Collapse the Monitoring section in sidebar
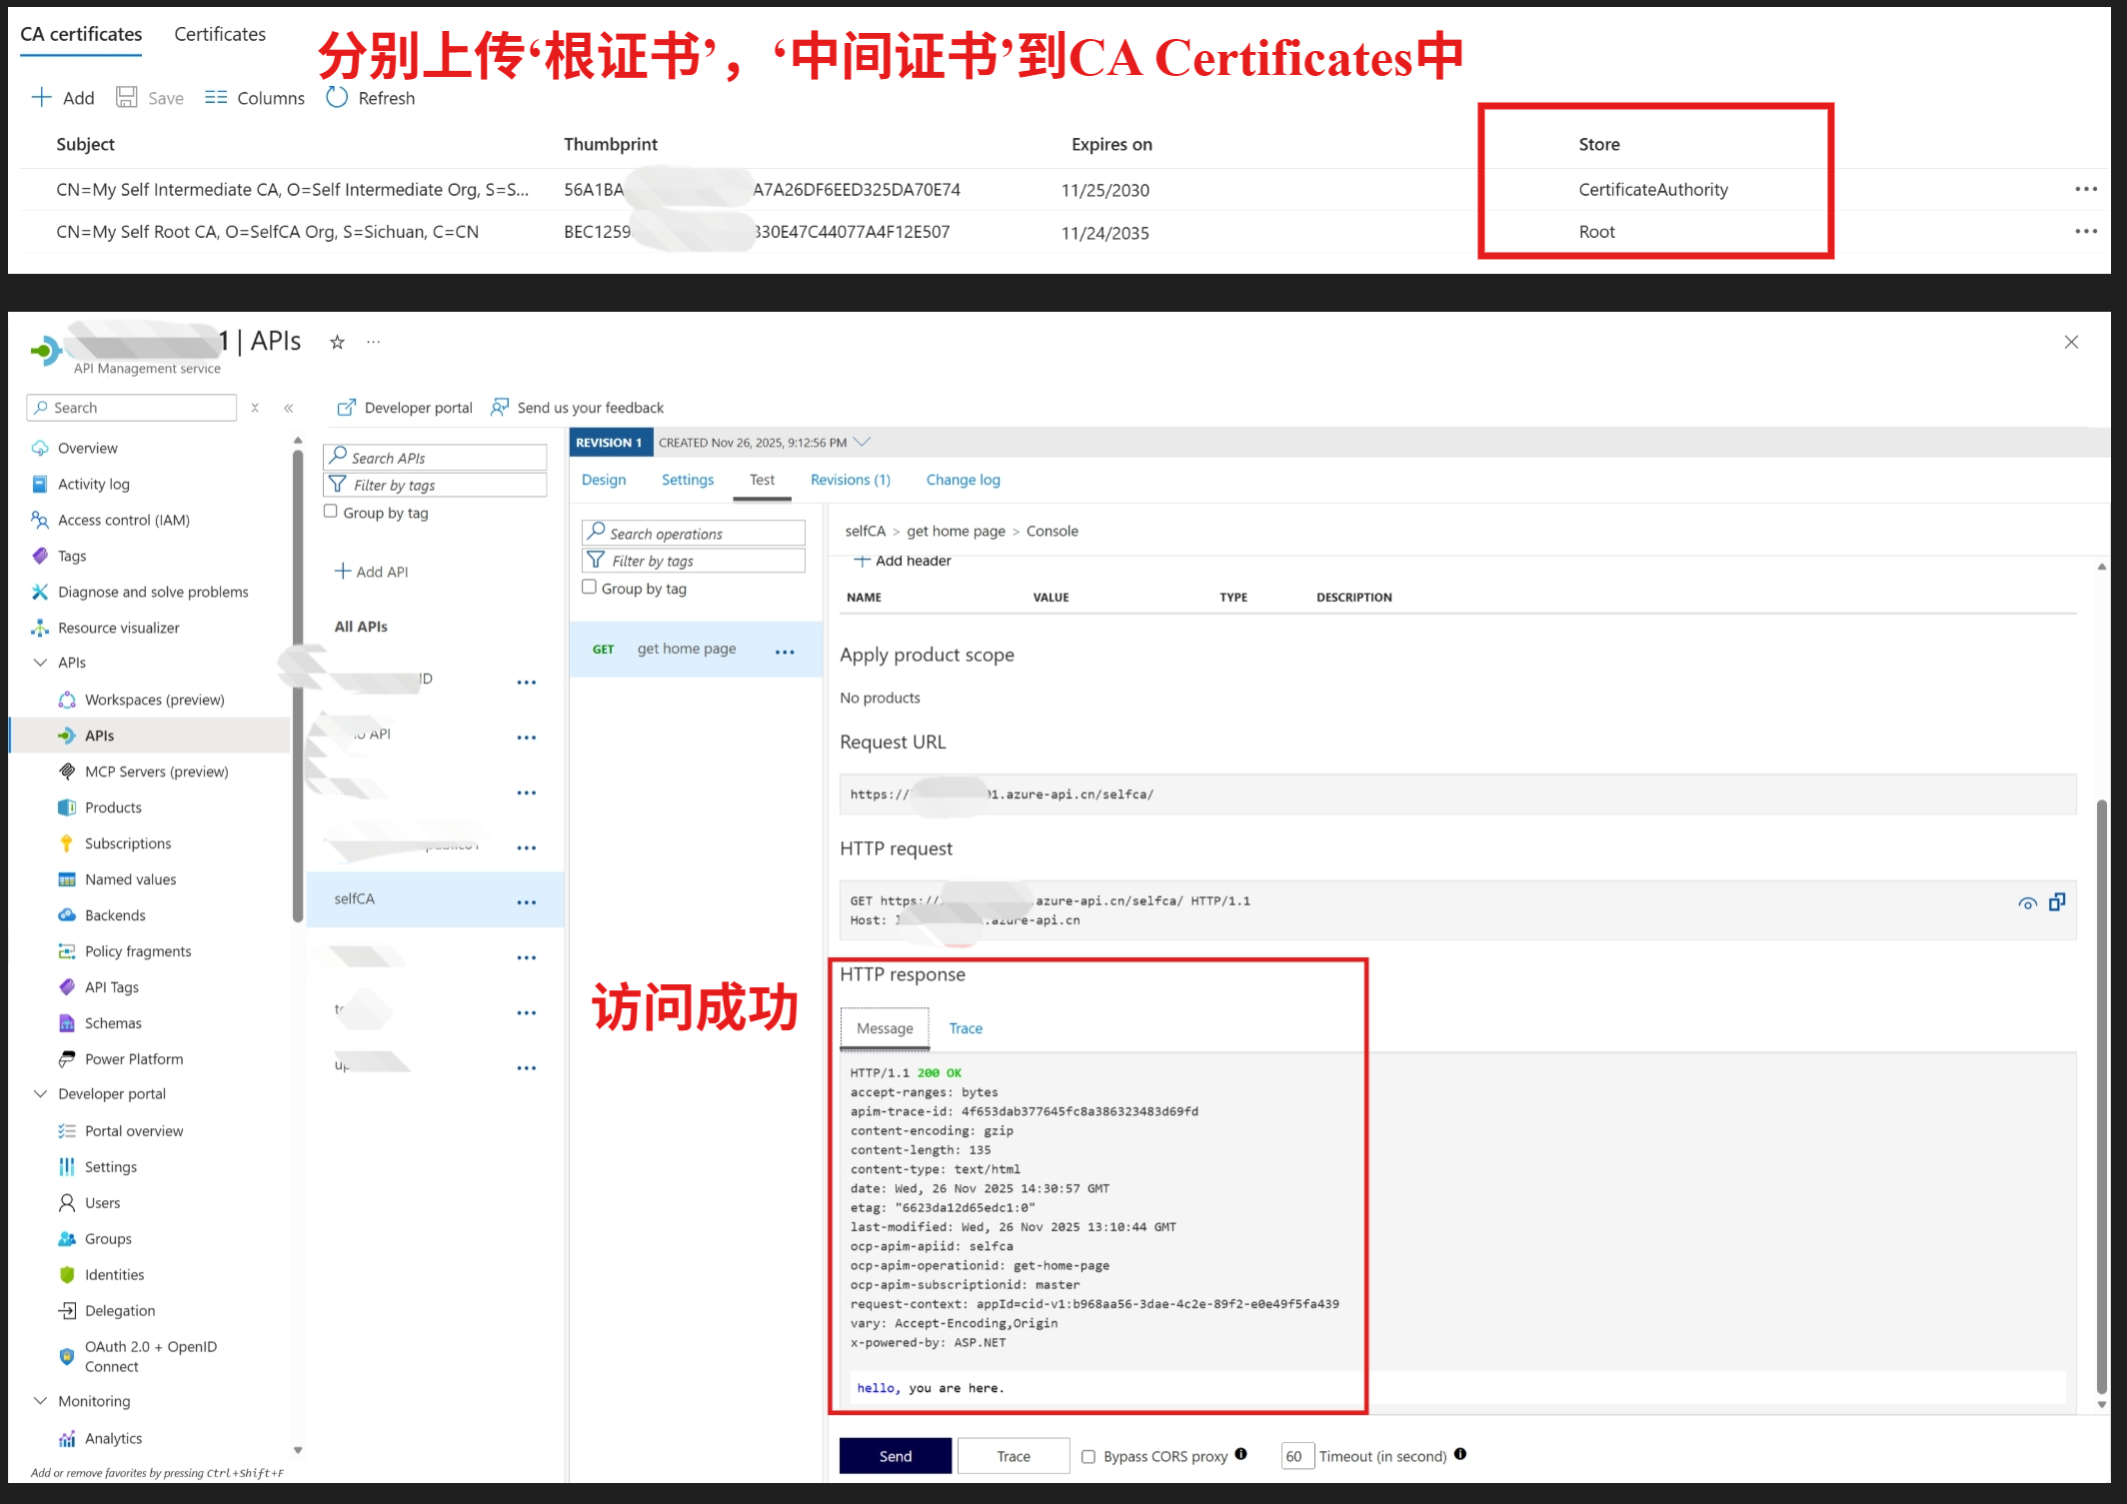The image size is (2127, 1504). (x=41, y=1401)
